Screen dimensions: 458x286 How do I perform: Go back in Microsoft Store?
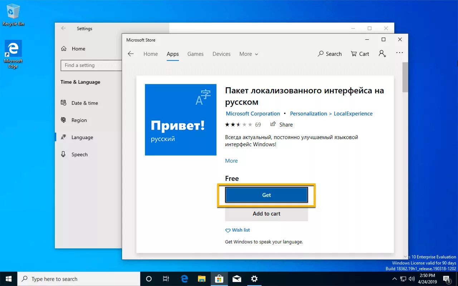(131, 54)
